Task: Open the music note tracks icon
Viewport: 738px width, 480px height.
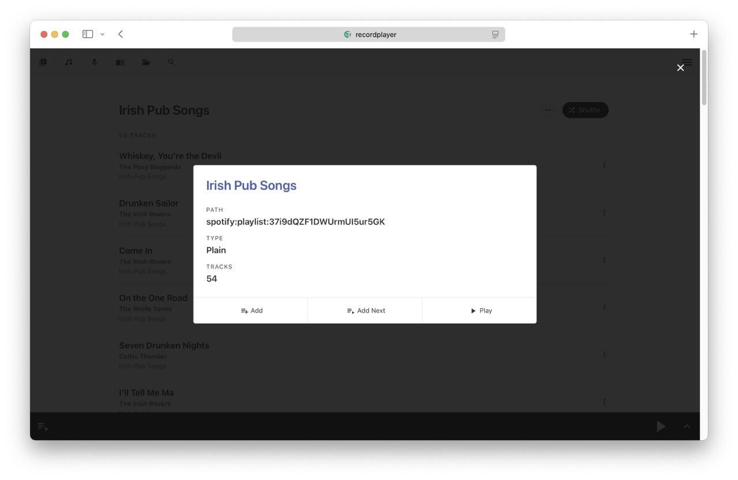Action: tap(69, 62)
